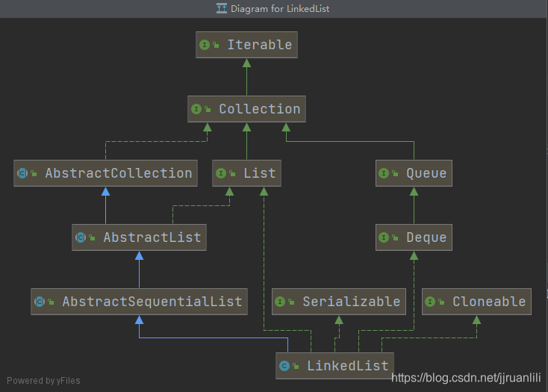The image size is (548, 392).
Task: Click the Powered by yFiles label
Action: (x=41, y=381)
